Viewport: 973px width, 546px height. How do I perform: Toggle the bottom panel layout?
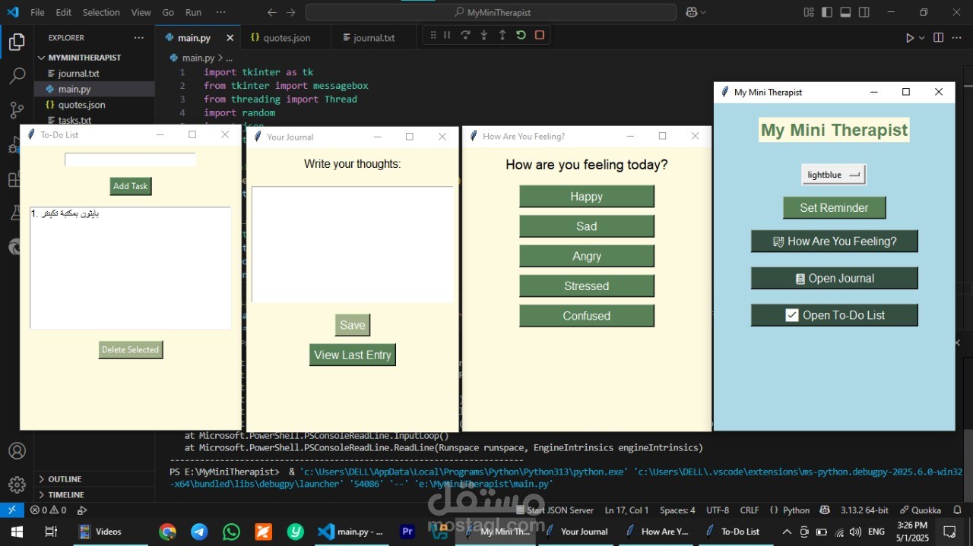point(845,12)
